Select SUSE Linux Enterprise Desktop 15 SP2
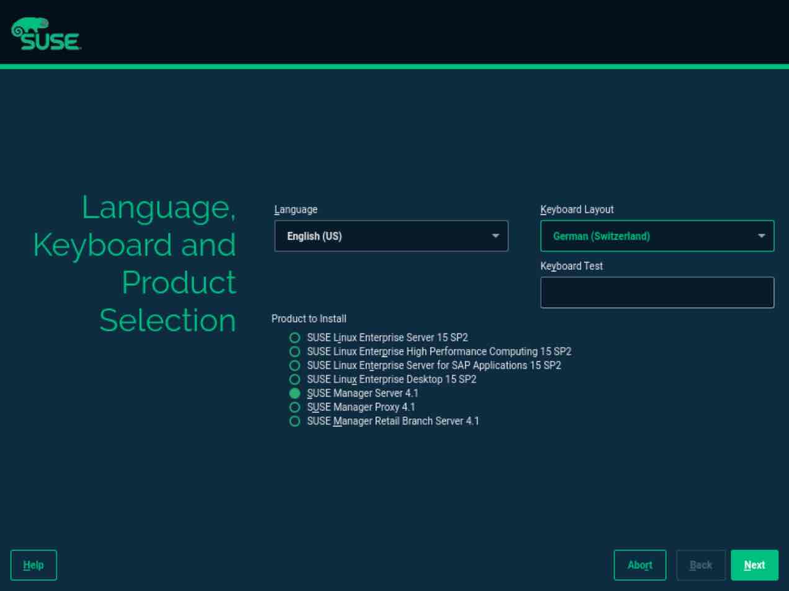789x591 pixels. click(383, 379)
